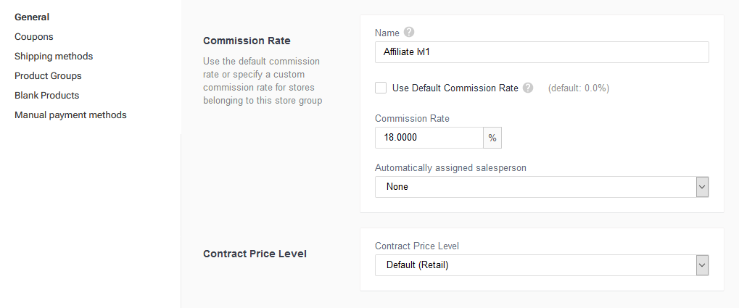Go to Manual payment methods
The image size is (739, 308).
point(70,115)
